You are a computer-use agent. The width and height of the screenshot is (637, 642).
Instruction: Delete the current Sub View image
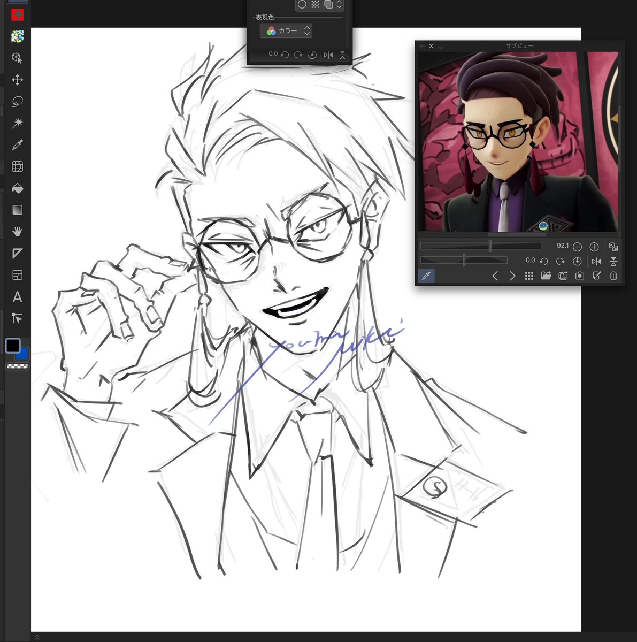pos(613,276)
